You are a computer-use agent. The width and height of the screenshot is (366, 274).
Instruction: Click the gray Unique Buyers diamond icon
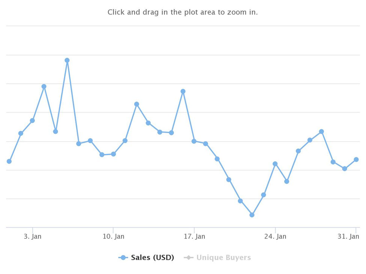pyautogui.click(x=188, y=258)
